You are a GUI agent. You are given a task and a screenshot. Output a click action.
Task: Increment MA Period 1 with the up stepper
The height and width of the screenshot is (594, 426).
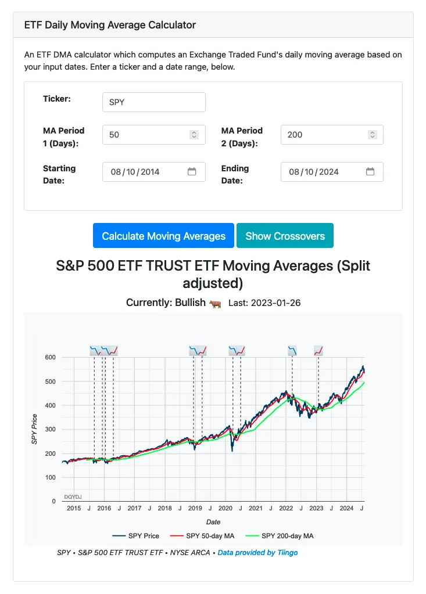click(x=194, y=132)
